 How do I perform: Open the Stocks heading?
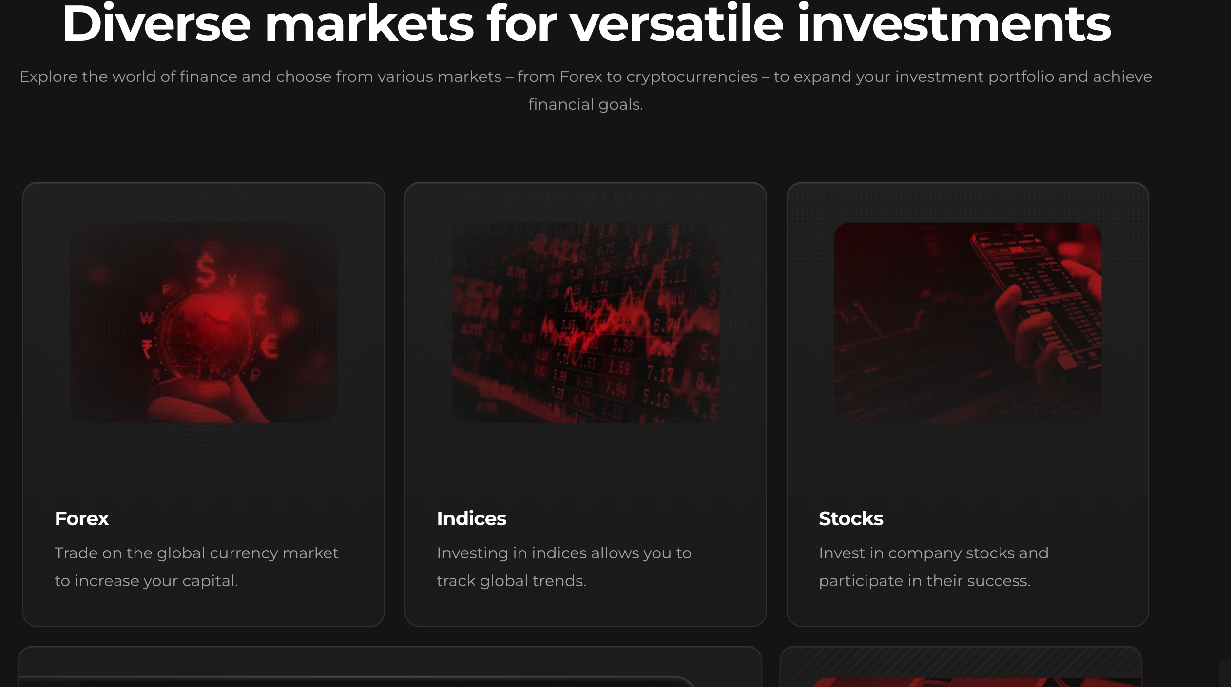[851, 518]
